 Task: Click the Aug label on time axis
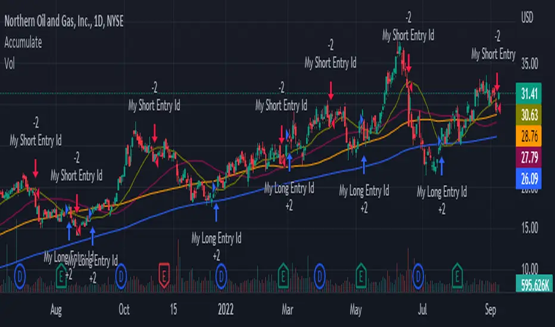click(x=56, y=310)
